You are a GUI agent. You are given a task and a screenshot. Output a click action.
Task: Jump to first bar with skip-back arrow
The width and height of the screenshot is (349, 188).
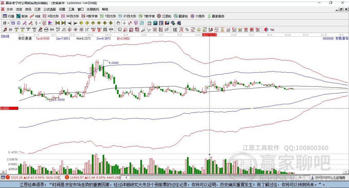coord(58,23)
